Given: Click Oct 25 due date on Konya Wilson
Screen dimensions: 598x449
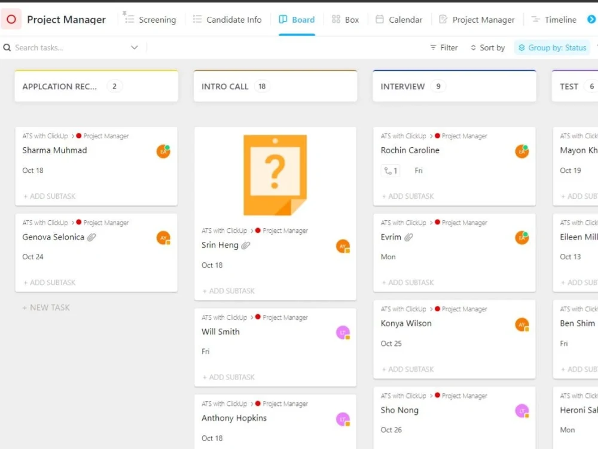Looking at the screenshot, I should coord(391,344).
